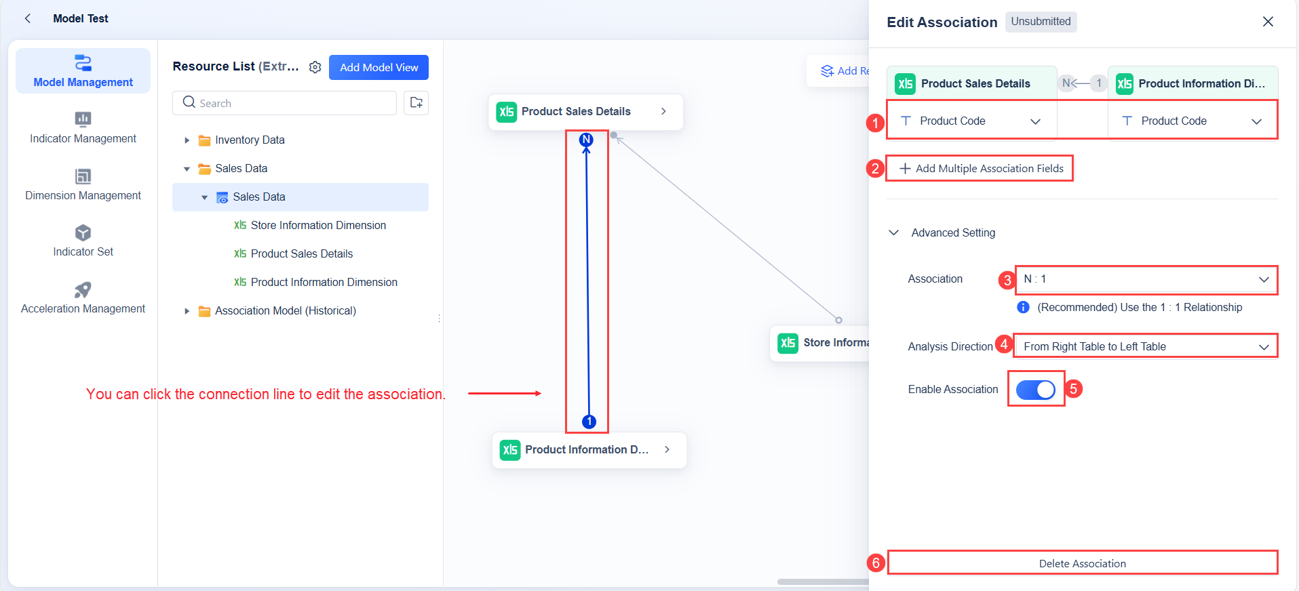The image size is (1299, 591).
Task: Click the Add Model View button
Action: pyautogui.click(x=379, y=67)
